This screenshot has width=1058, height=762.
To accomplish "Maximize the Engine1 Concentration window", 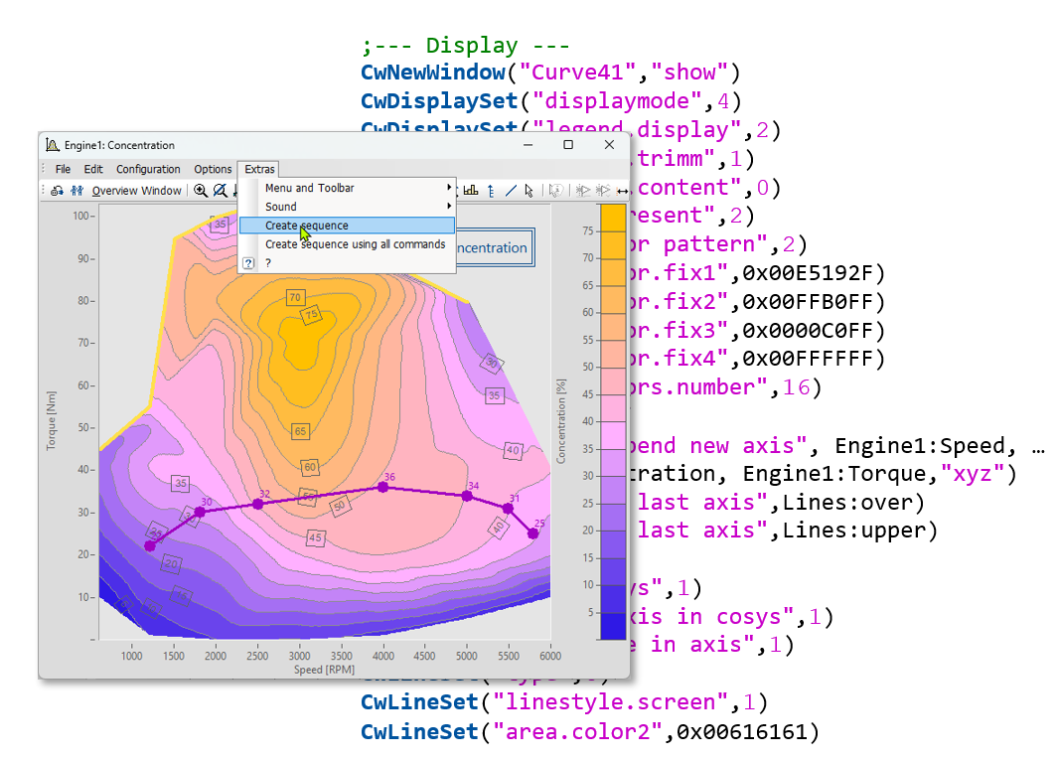I will click(x=568, y=145).
